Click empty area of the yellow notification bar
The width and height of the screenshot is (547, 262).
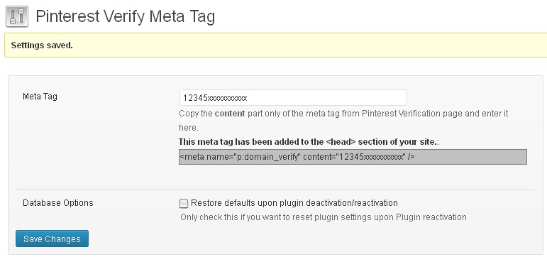(x=314, y=45)
